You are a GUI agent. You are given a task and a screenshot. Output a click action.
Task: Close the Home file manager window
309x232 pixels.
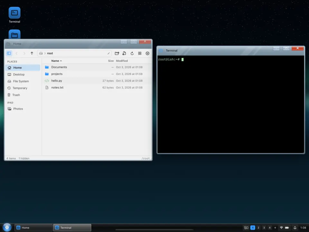coord(145,42)
